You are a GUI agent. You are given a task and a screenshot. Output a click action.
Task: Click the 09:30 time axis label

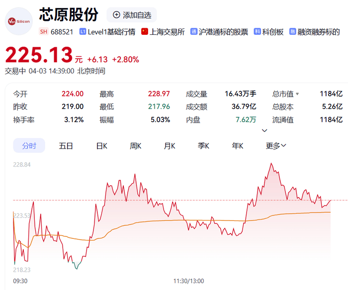(20, 281)
